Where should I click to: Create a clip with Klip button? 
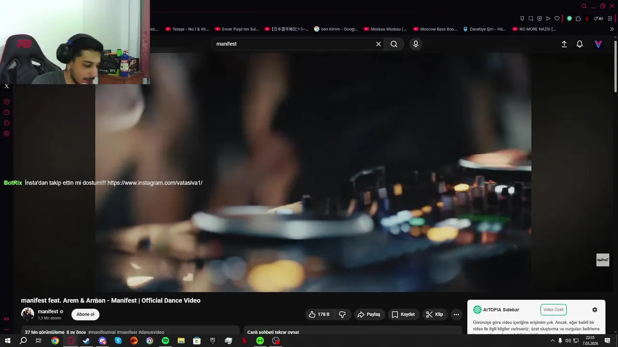coord(435,314)
